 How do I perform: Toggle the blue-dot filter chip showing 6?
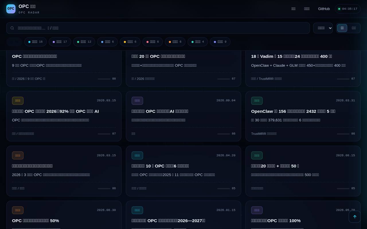[x=108, y=42]
